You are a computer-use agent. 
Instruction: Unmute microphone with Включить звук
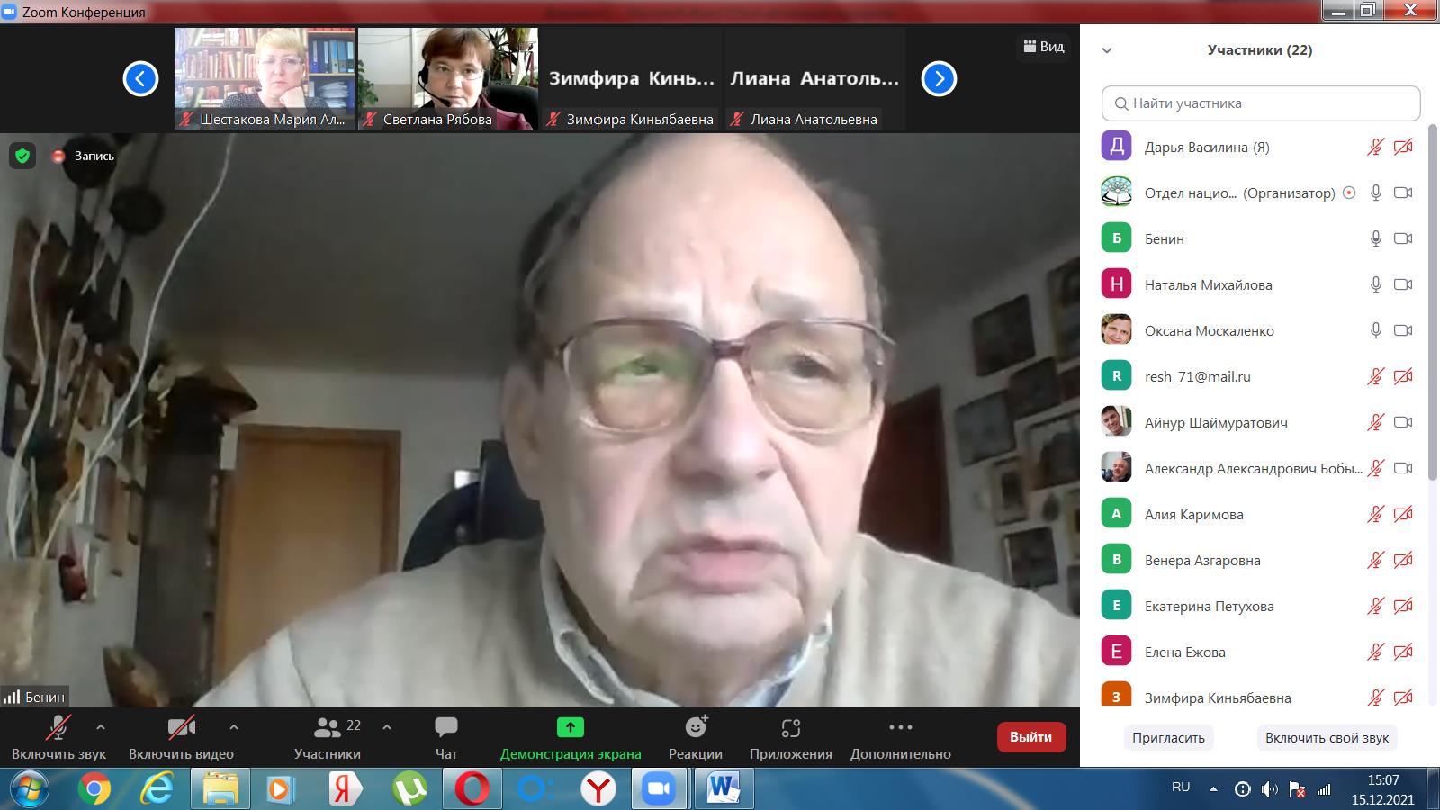pos(58,727)
